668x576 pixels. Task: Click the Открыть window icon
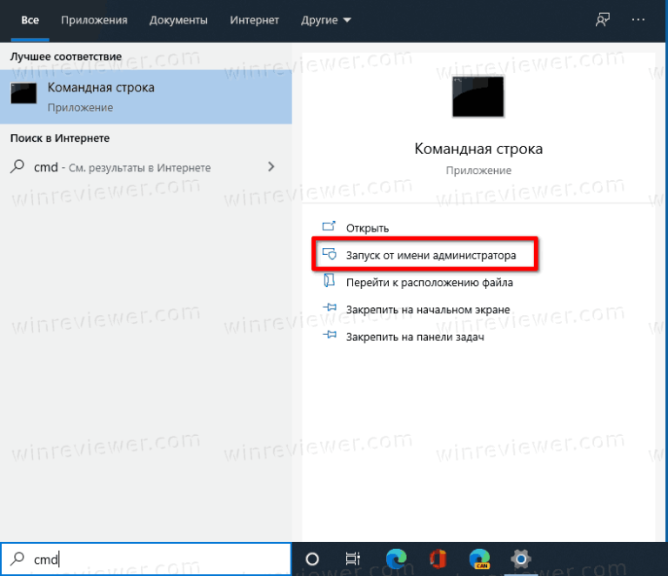click(x=329, y=226)
